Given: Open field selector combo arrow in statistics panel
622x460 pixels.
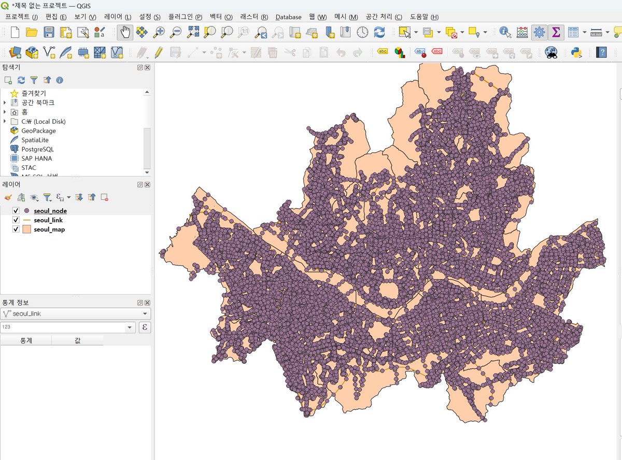Looking at the screenshot, I should coord(130,327).
